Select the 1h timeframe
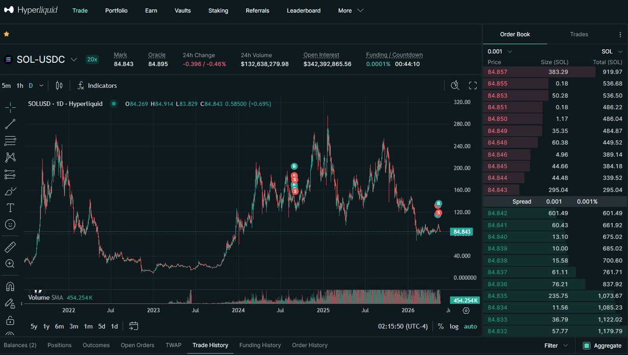628x355 pixels. pyautogui.click(x=20, y=85)
